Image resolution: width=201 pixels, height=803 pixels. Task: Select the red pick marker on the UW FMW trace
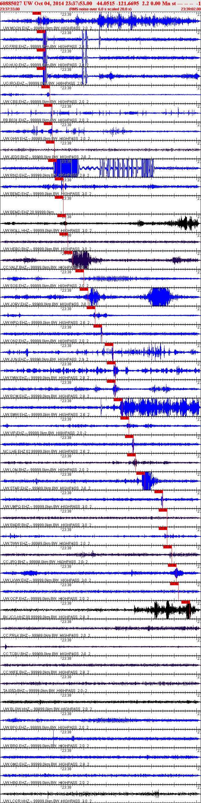click(111, 363)
